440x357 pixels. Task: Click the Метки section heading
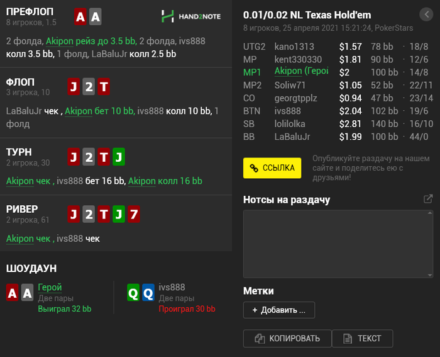[258, 291]
